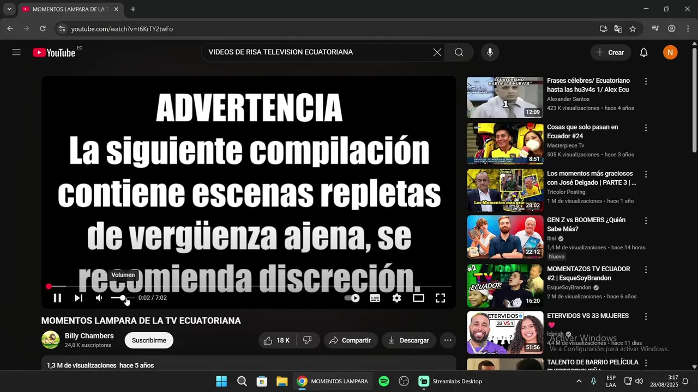Mute the video with the speaker icon

click(99, 298)
